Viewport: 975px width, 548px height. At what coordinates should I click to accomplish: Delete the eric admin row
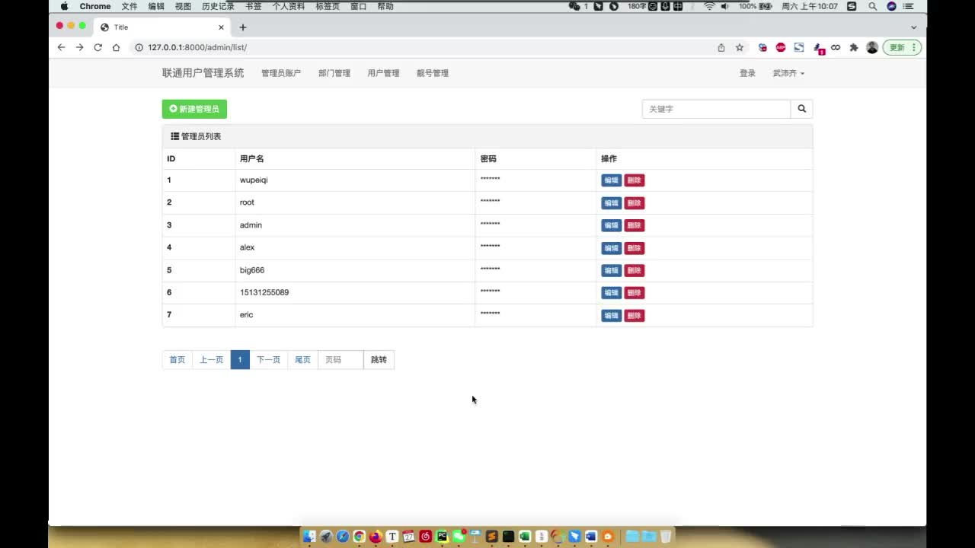point(635,315)
